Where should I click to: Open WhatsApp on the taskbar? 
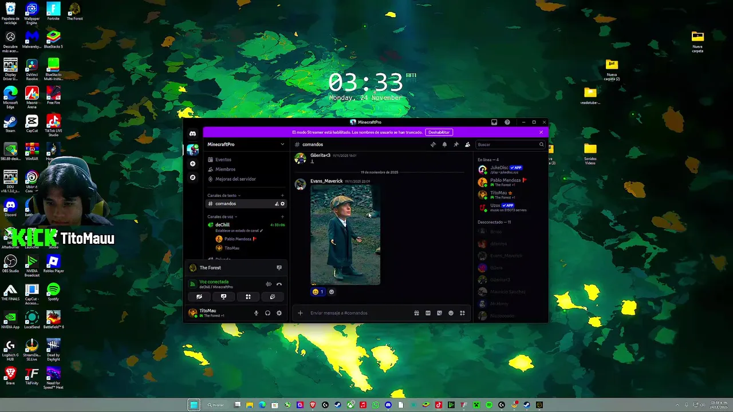tap(376, 405)
